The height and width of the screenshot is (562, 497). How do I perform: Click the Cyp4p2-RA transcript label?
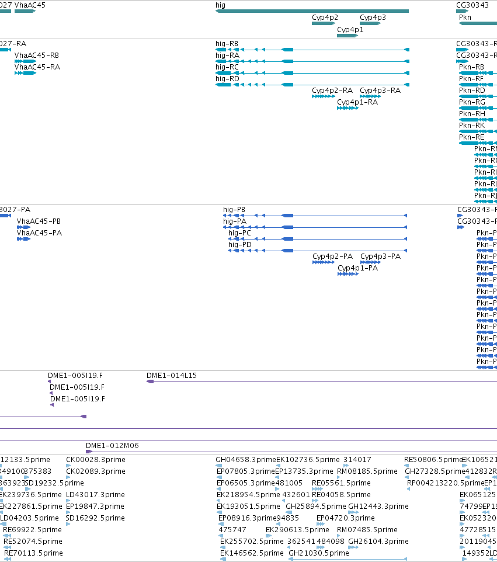click(332, 91)
